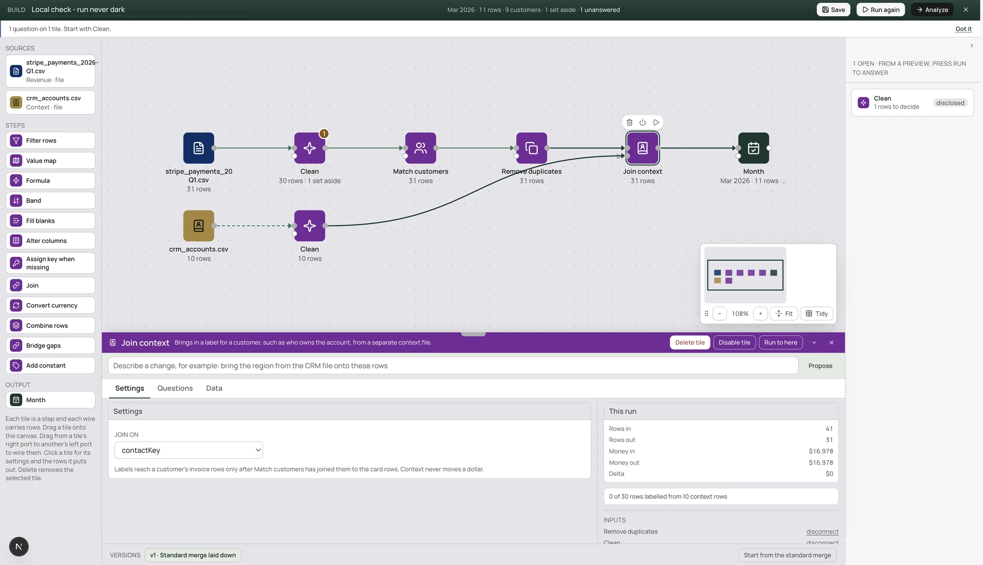Select the lower Clean tile with 10 rows
The height and width of the screenshot is (565, 983).
pyautogui.click(x=310, y=226)
